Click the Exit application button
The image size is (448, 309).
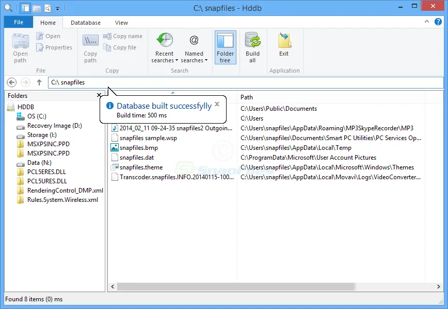pyautogui.click(x=284, y=45)
